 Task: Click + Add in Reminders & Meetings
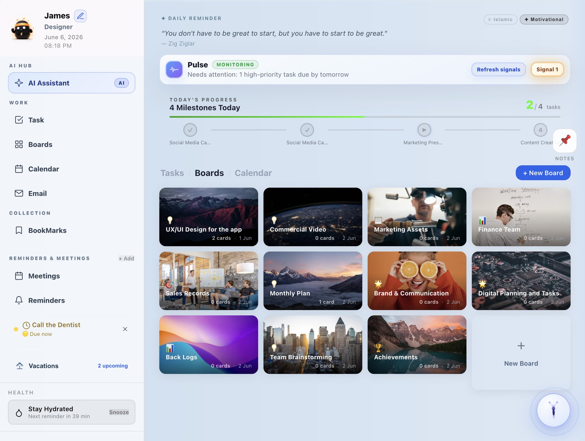pos(126,258)
